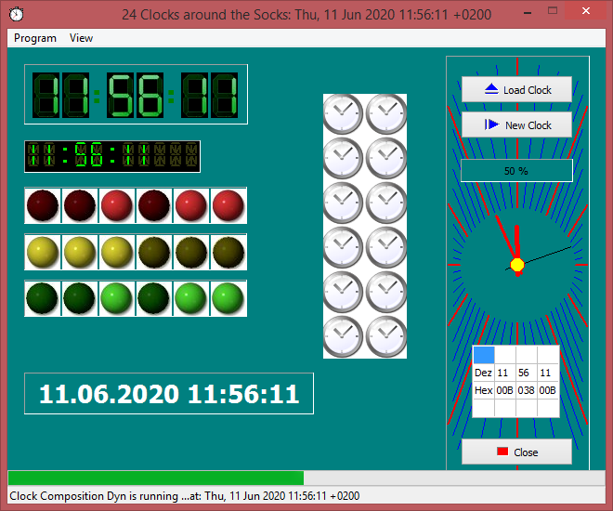Click the large seven-segment digital clock display
Viewport: 613px width, 511px height.
coord(137,94)
